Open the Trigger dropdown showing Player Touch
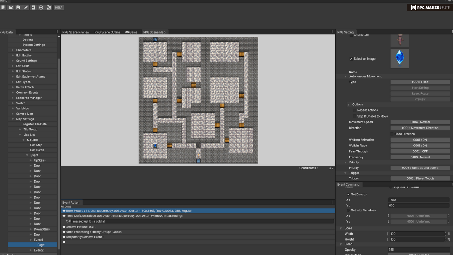Viewport: 453px width, 255px height. coord(420,178)
